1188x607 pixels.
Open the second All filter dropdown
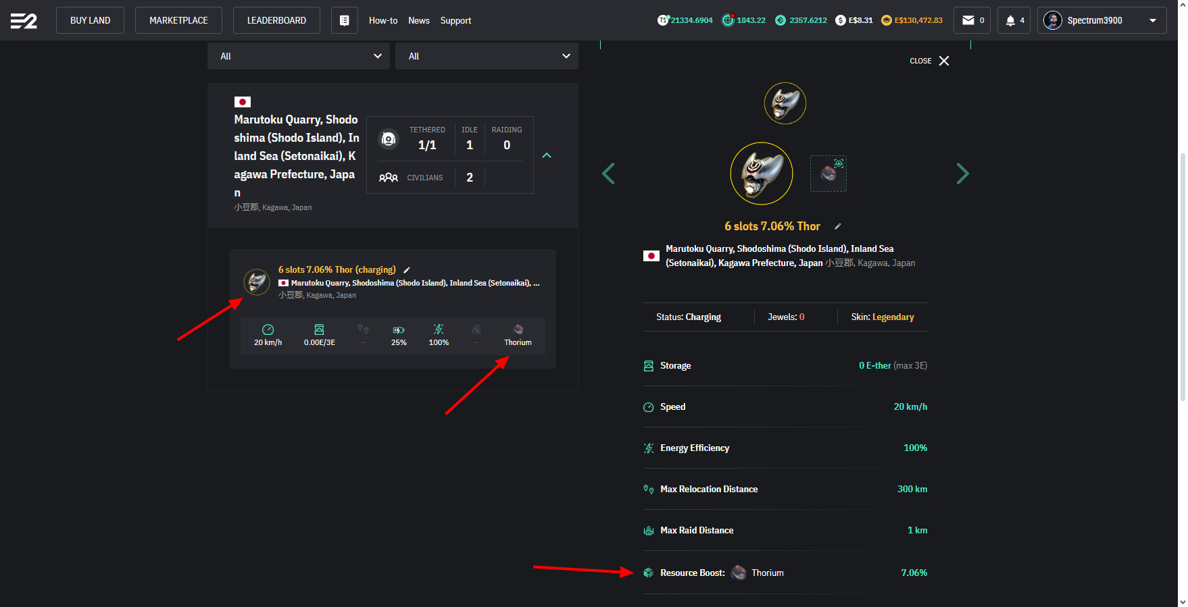click(487, 56)
